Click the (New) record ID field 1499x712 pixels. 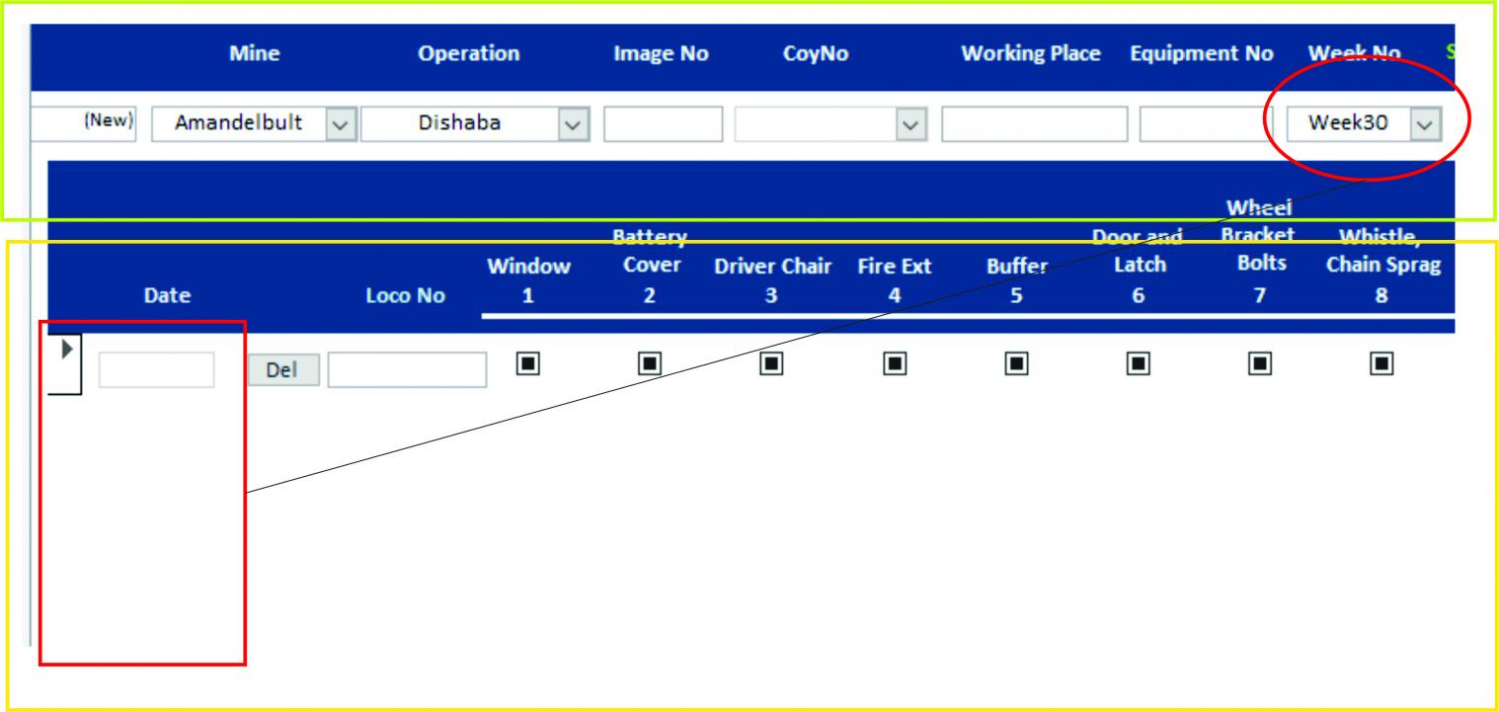(85, 124)
